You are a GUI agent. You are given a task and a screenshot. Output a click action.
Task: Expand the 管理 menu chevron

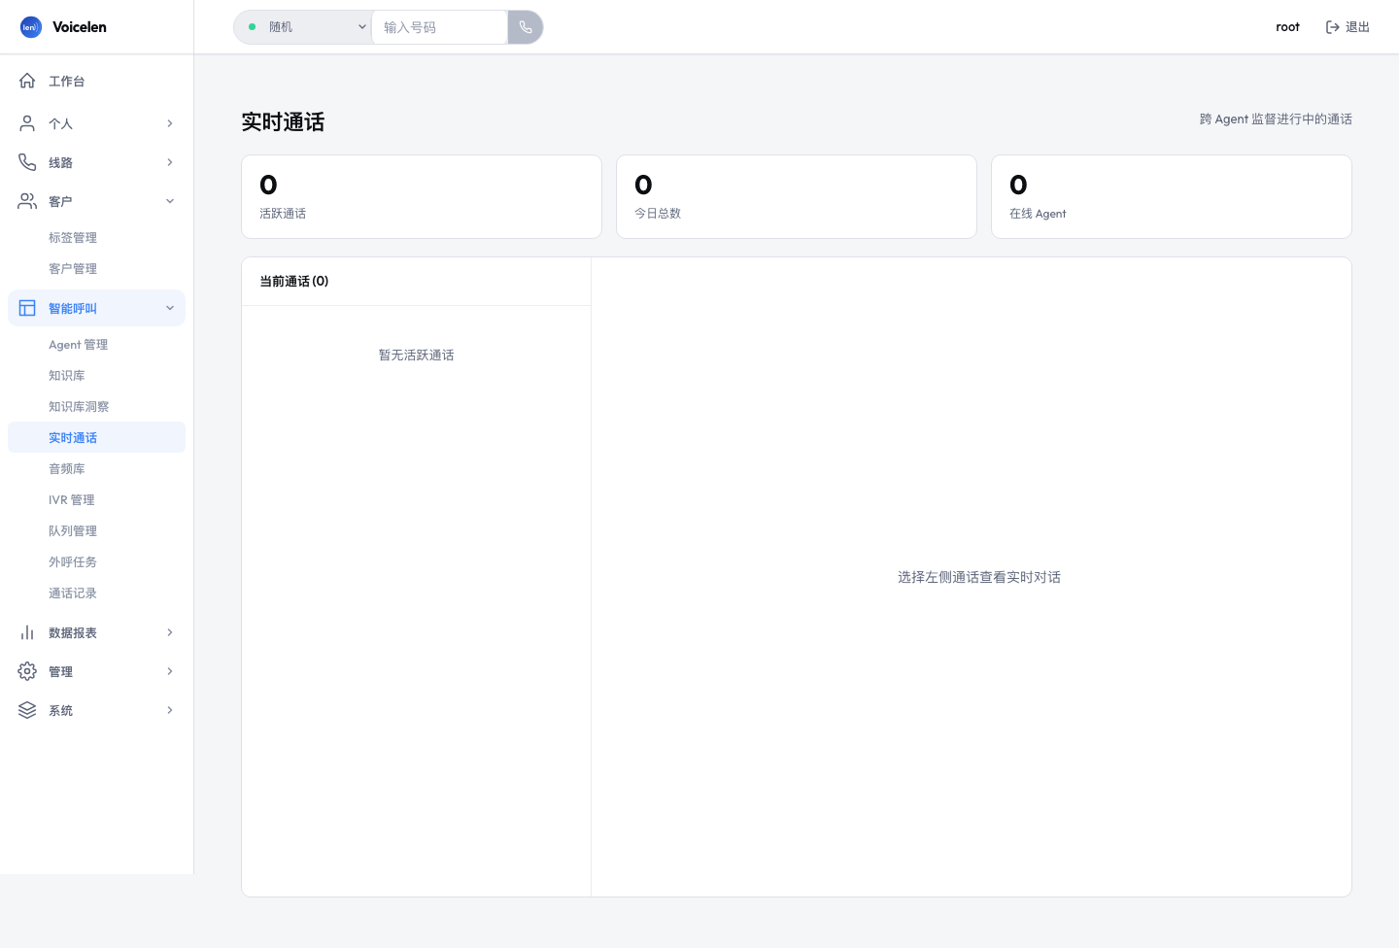(x=170, y=671)
